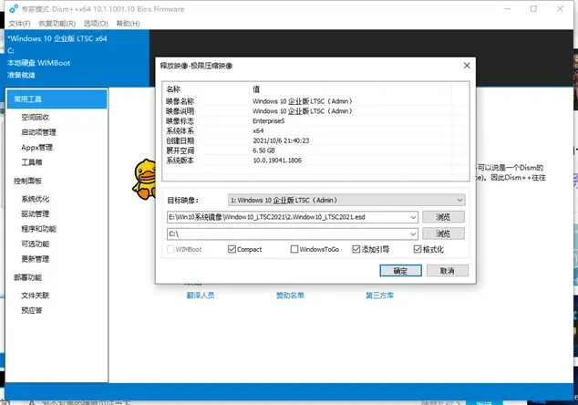Click 浏览 next to the ESD path
Image resolution: width=578 pixels, height=405 pixels.
click(x=443, y=217)
